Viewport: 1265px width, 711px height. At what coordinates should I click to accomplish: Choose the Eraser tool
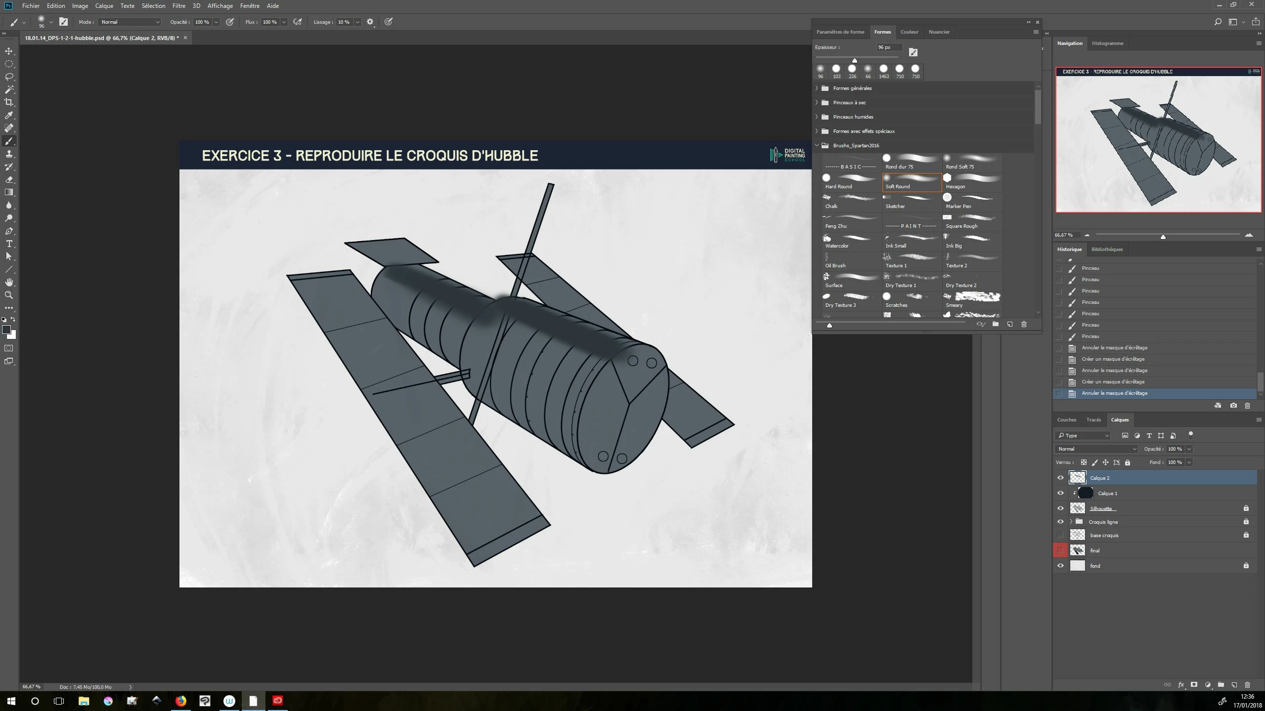(x=9, y=179)
